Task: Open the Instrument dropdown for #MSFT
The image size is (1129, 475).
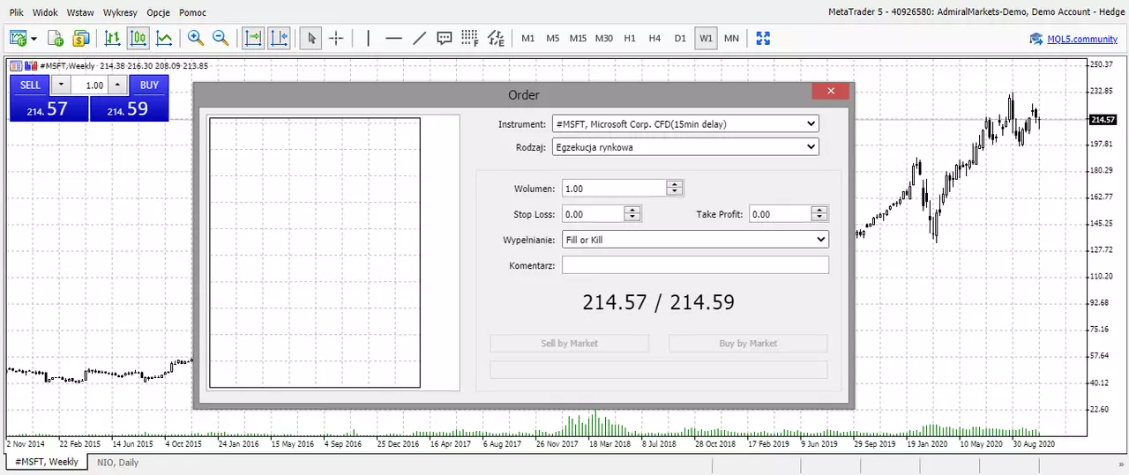Action: [685, 124]
